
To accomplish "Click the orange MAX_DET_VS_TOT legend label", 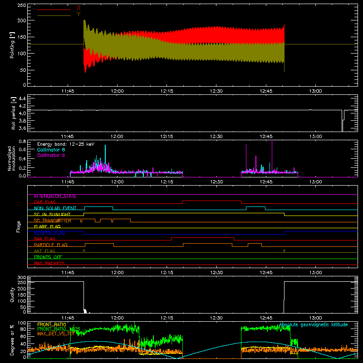I will click(56, 334).
